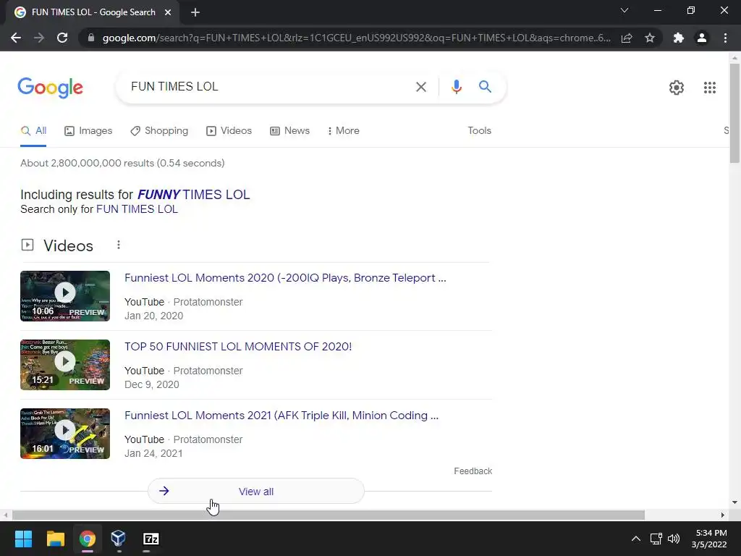Search only for FUN TIMES LOL
Screen dimensions: 741x556
coord(137,209)
